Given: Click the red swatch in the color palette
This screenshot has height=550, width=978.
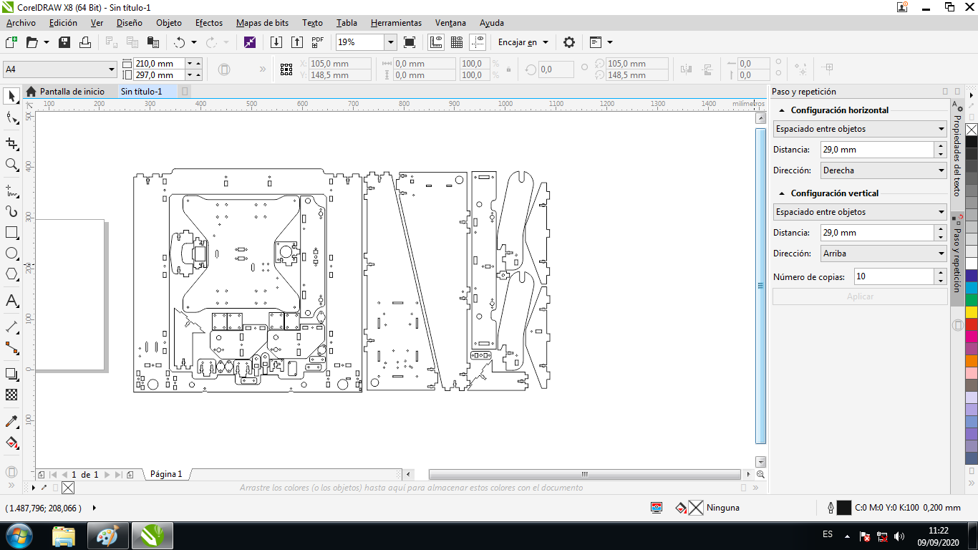Looking at the screenshot, I should click(x=972, y=323).
